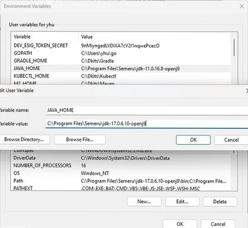Click New... under system variables

click(x=144, y=201)
